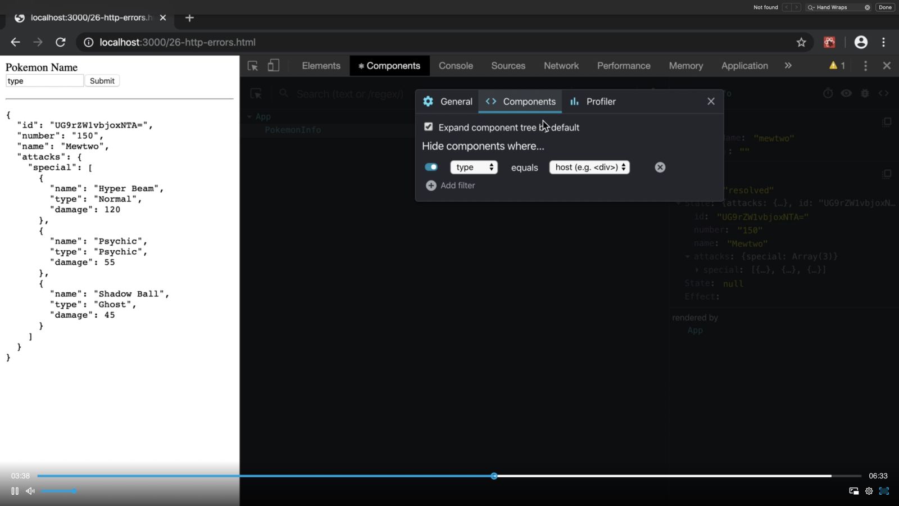This screenshot has width=899, height=506.
Task: Show more DevTools tabs chevron
Action: [788, 66]
